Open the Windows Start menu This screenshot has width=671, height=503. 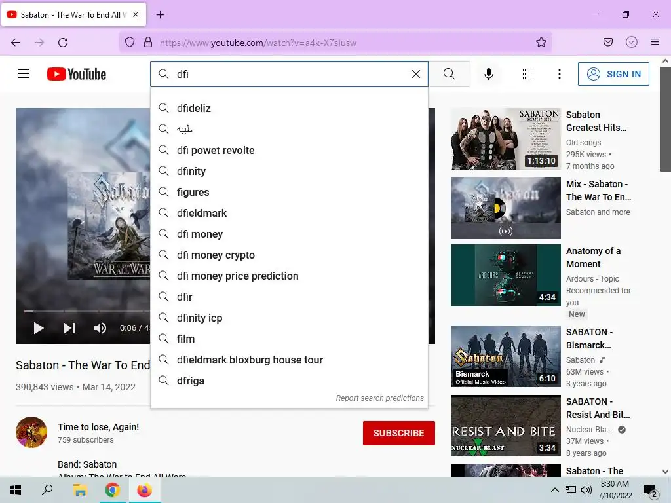(x=16, y=490)
